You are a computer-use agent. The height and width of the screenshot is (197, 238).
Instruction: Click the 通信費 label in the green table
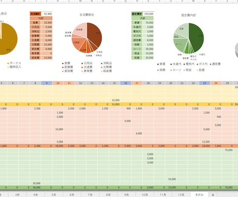click(x=137, y=40)
